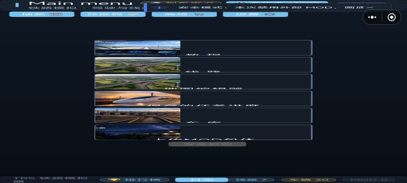Open the 车库 garage card with rail yard

tap(203, 115)
